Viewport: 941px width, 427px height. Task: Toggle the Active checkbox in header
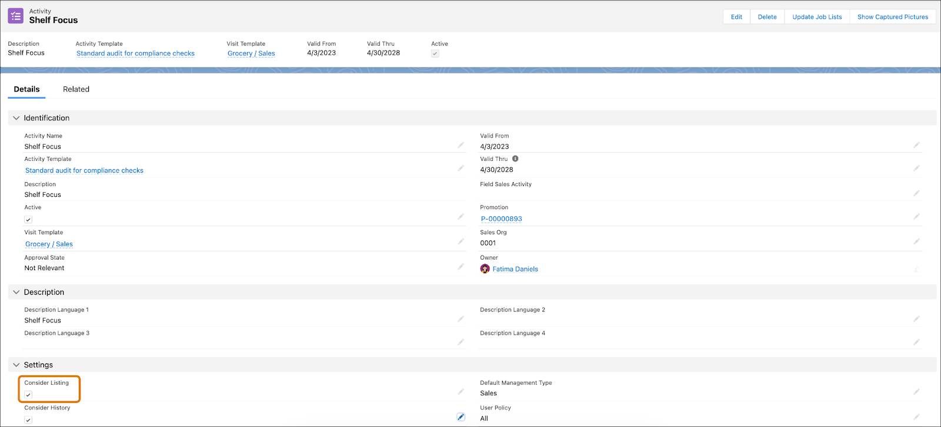pos(435,53)
